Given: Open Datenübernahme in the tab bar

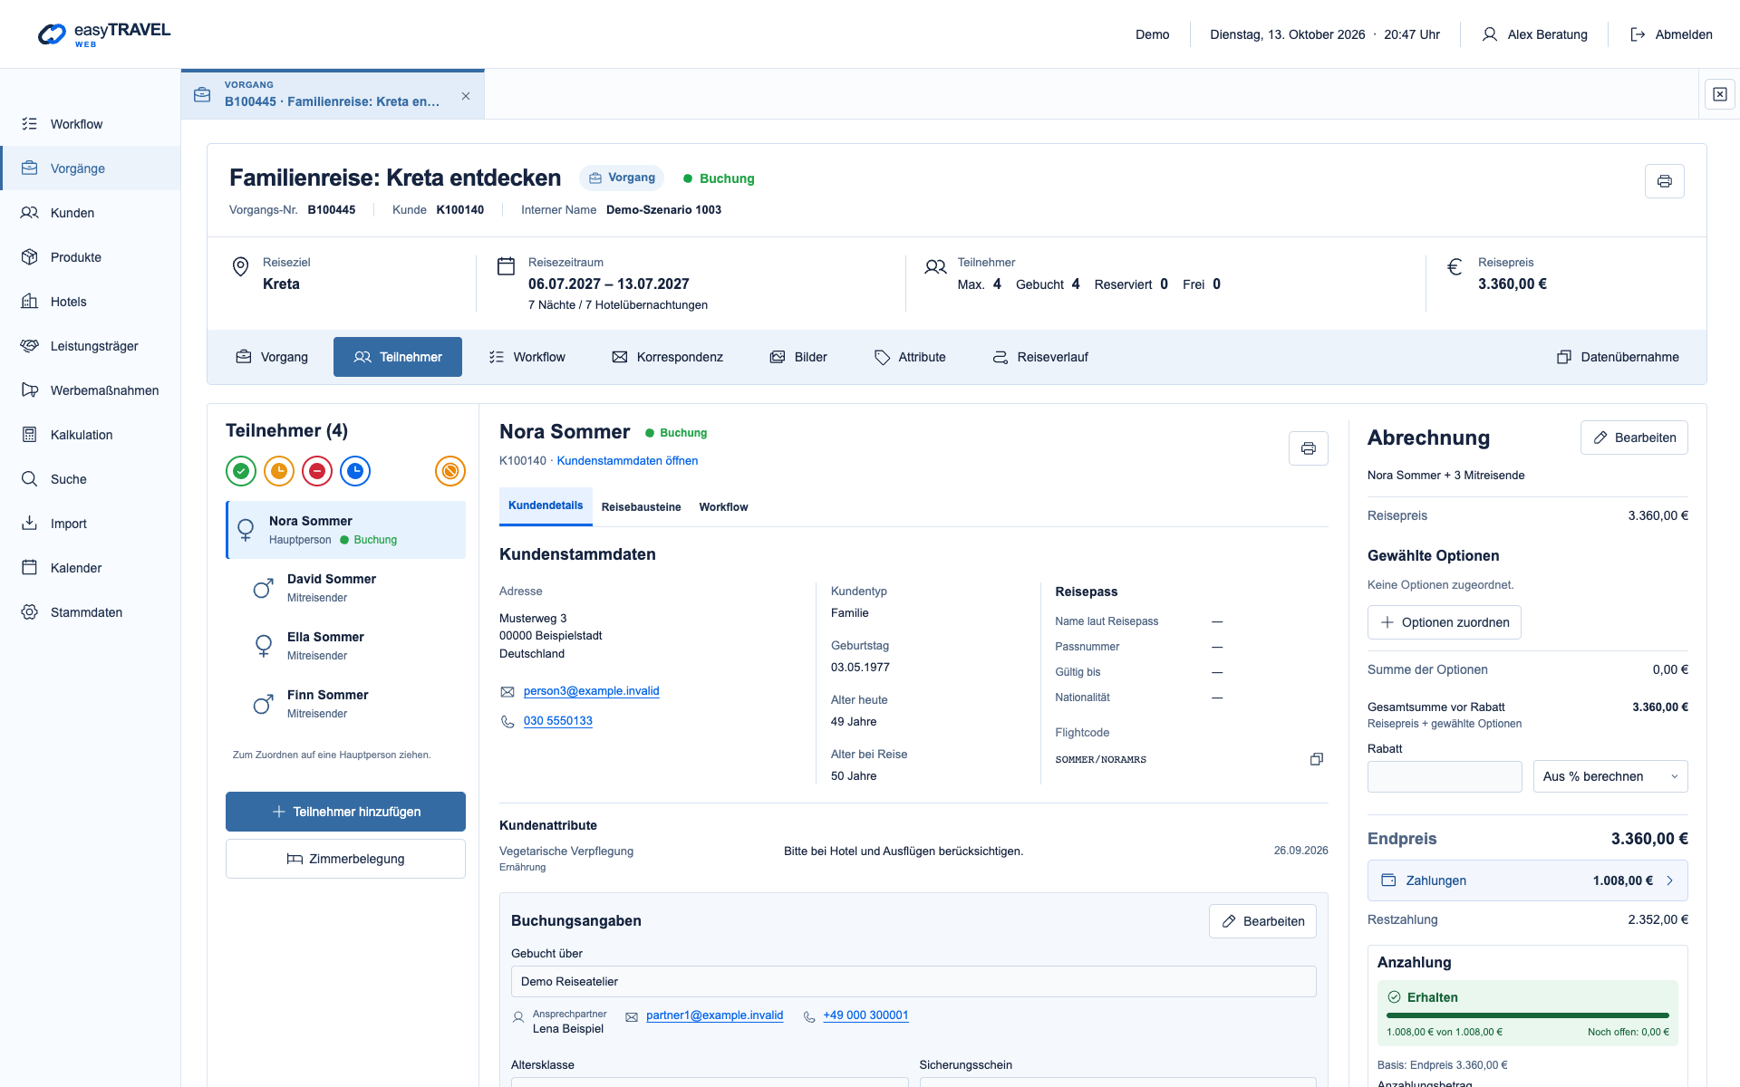Looking at the screenshot, I should (x=1618, y=357).
